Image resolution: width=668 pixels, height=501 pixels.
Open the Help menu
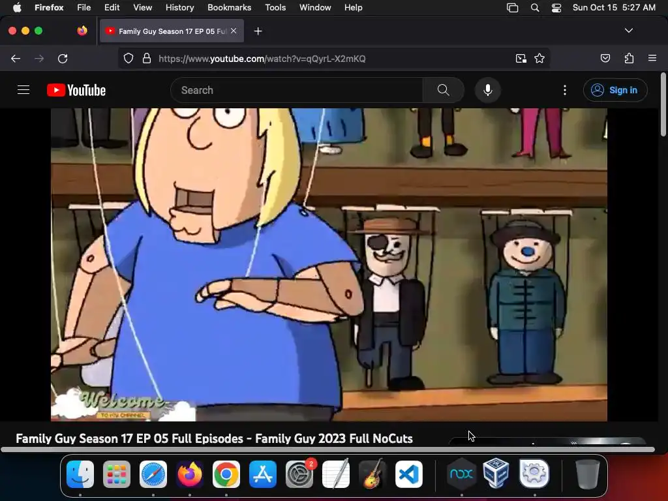point(353,8)
